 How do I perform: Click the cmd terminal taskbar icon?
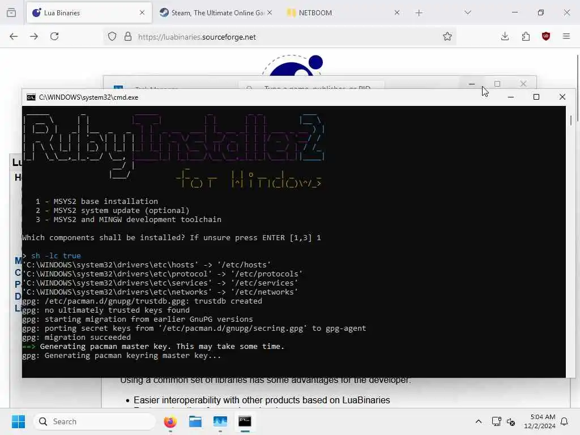245,421
